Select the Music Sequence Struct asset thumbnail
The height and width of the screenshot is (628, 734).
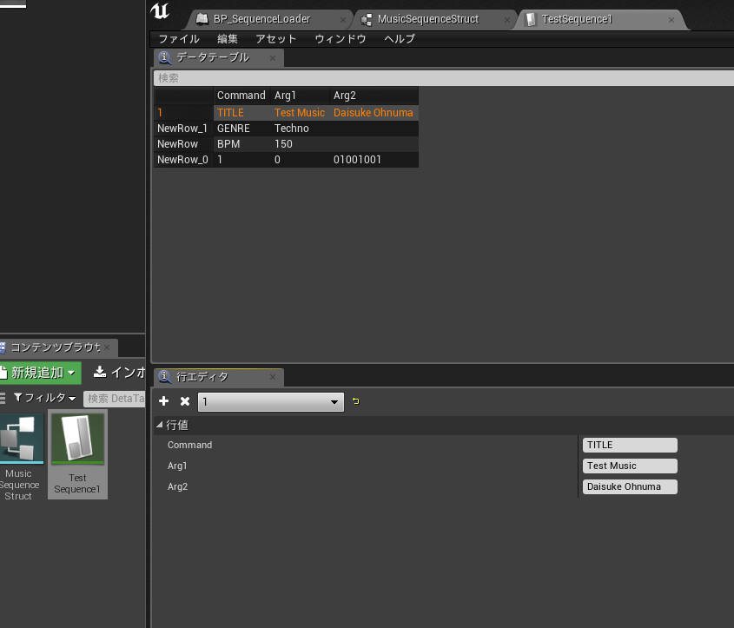click(21, 438)
